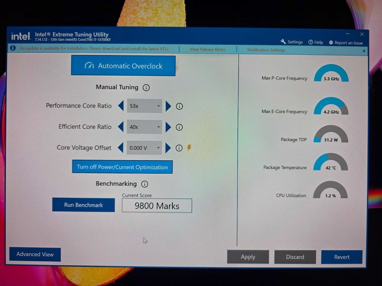The width and height of the screenshot is (382, 286).
Task: Click the Automatic Overclock button
Action: [x=123, y=66]
